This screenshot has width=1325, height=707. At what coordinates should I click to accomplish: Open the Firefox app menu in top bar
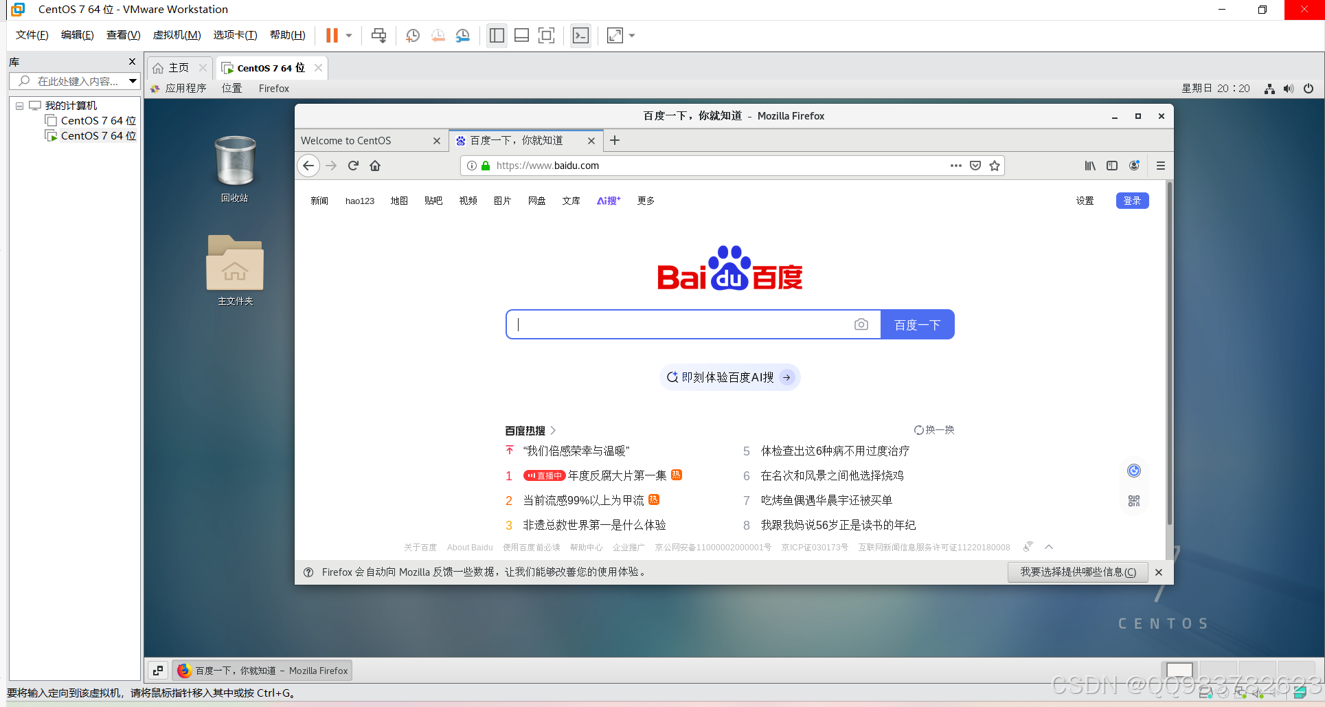click(274, 88)
